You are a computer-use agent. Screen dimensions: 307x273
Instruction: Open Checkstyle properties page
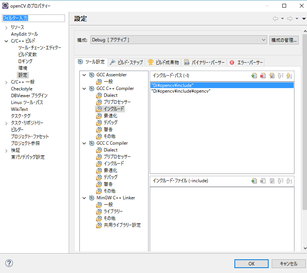coord(22,89)
